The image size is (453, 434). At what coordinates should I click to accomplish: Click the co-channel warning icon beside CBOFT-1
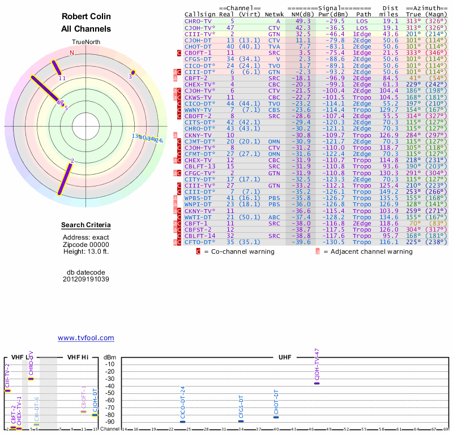click(180, 53)
